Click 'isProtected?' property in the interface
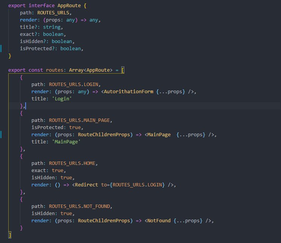 (37, 49)
